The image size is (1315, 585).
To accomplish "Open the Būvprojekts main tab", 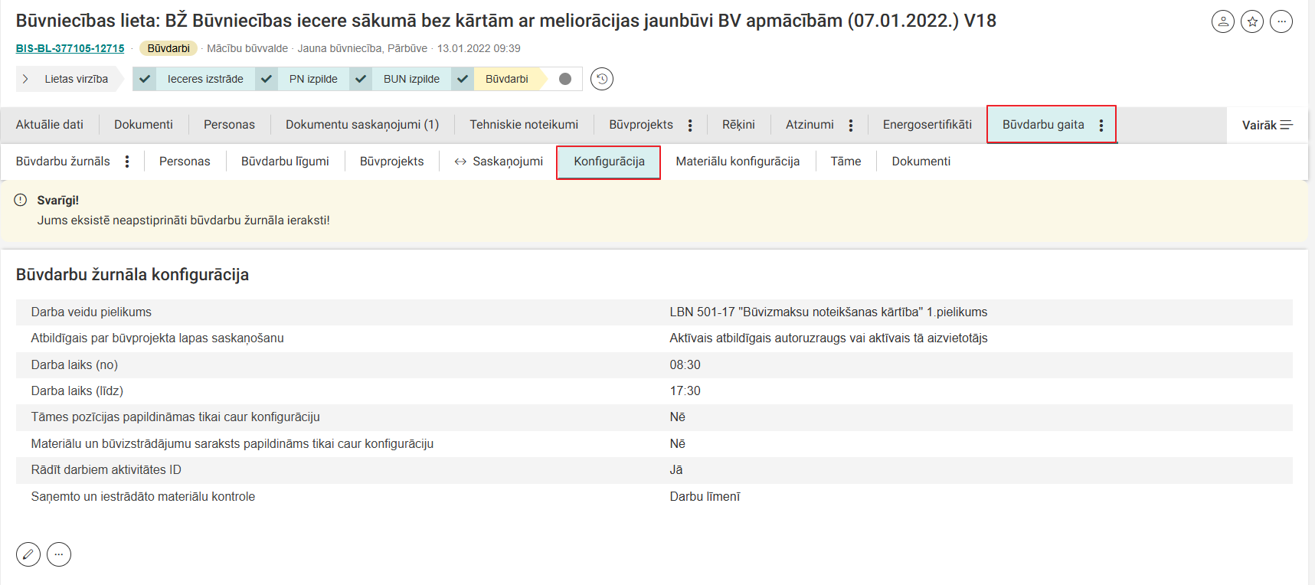I will (x=641, y=125).
